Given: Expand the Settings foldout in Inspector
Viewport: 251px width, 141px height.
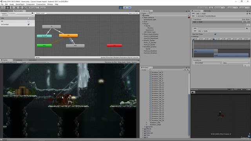Looking at the screenshot, I should pyautogui.click(x=196, y=36).
